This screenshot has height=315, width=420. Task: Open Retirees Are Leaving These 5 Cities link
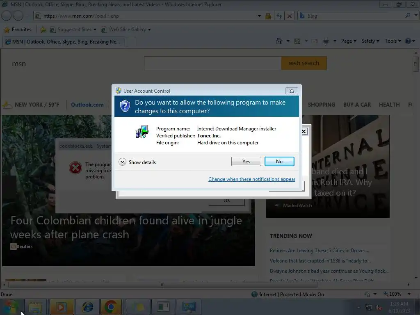(319, 251)
